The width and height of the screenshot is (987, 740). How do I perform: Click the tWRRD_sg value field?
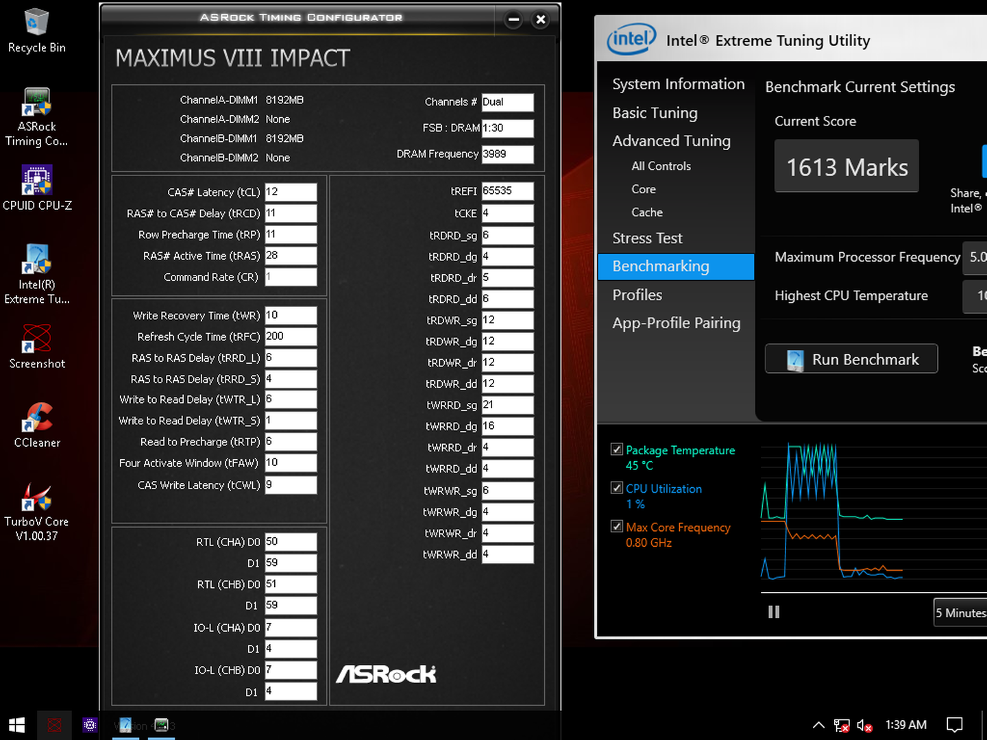point(507,405)
